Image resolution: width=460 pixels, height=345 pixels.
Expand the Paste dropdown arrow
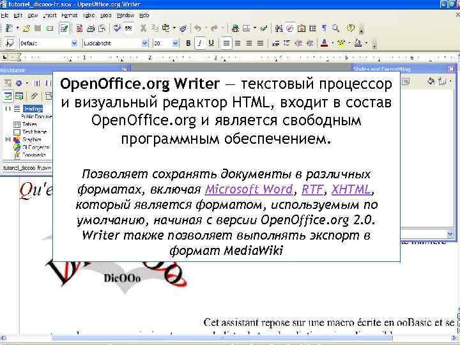coord(174,29)
